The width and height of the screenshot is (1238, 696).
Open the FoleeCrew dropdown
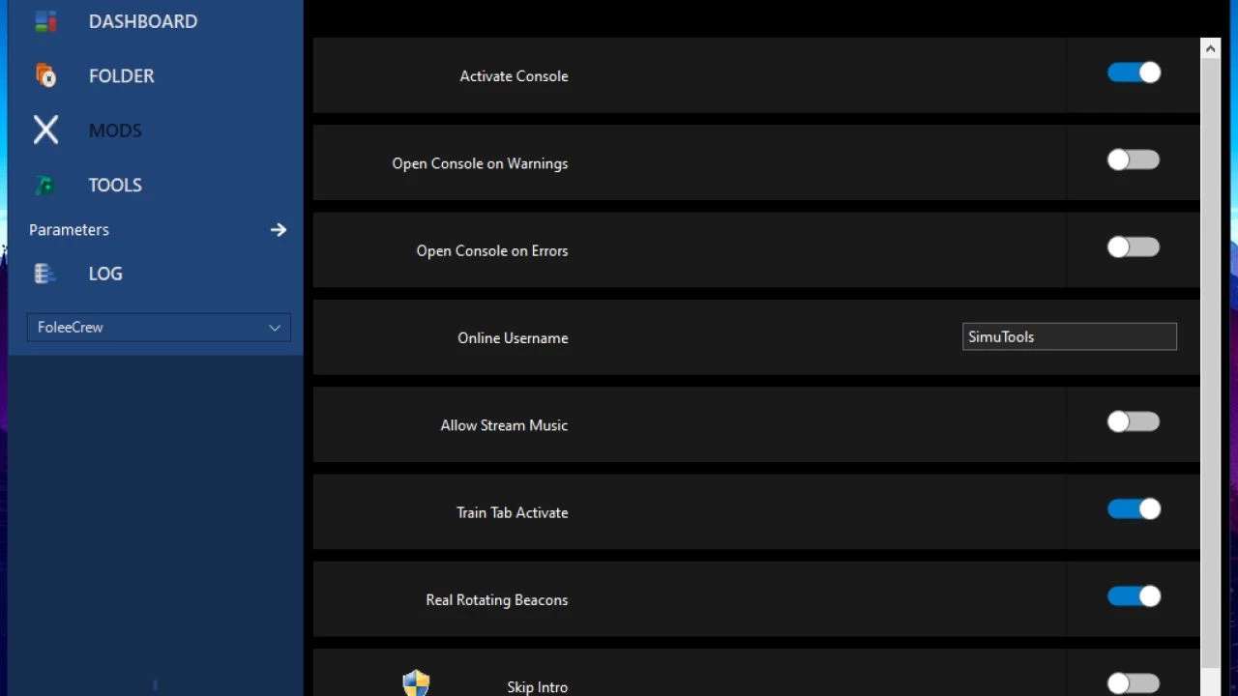pos(159,328)
